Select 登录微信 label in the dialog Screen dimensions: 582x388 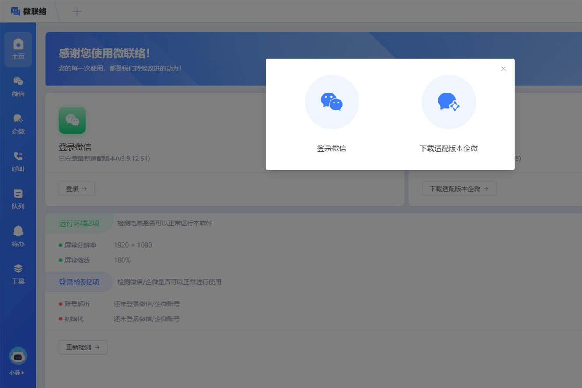(x=332, y=149)
